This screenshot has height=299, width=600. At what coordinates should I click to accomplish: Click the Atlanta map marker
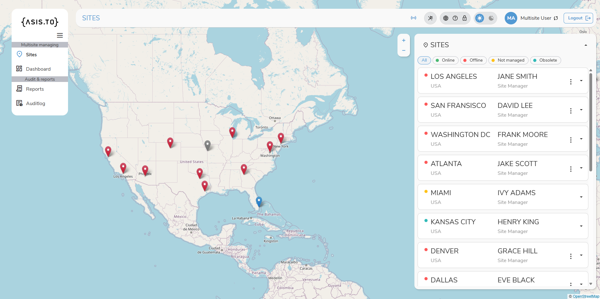pyautogui.click(x=244, y=169)
